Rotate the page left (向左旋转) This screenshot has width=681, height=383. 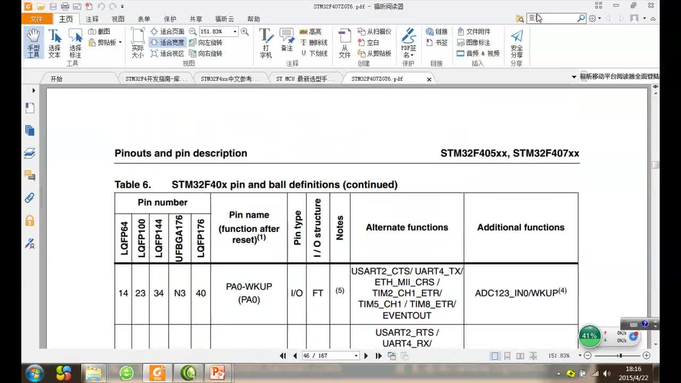[206, 43]
